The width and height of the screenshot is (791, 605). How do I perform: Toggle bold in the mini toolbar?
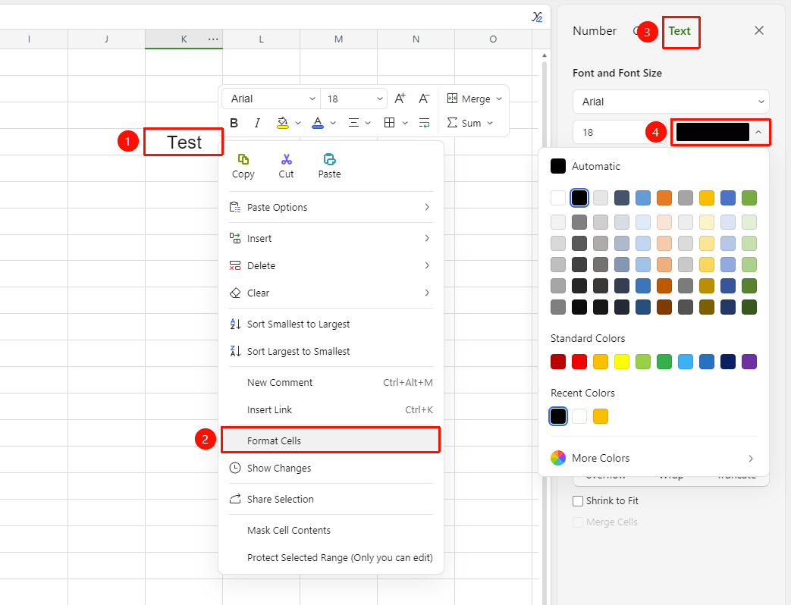[x=234, y=123]
